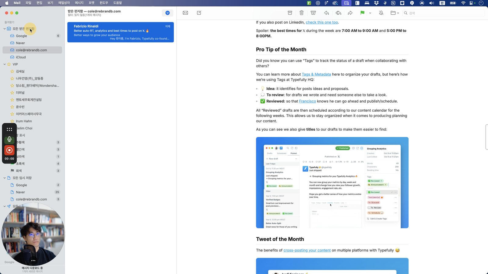Collapse the VIP section

coord(5,64)
